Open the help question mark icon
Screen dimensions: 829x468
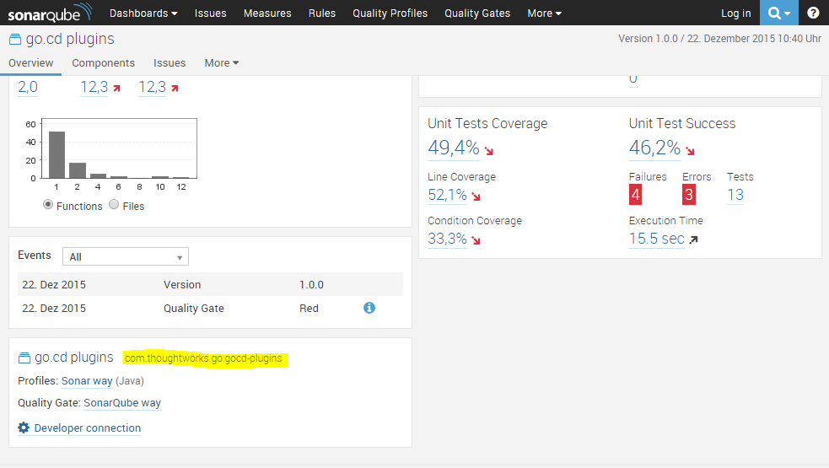point(813,13)
